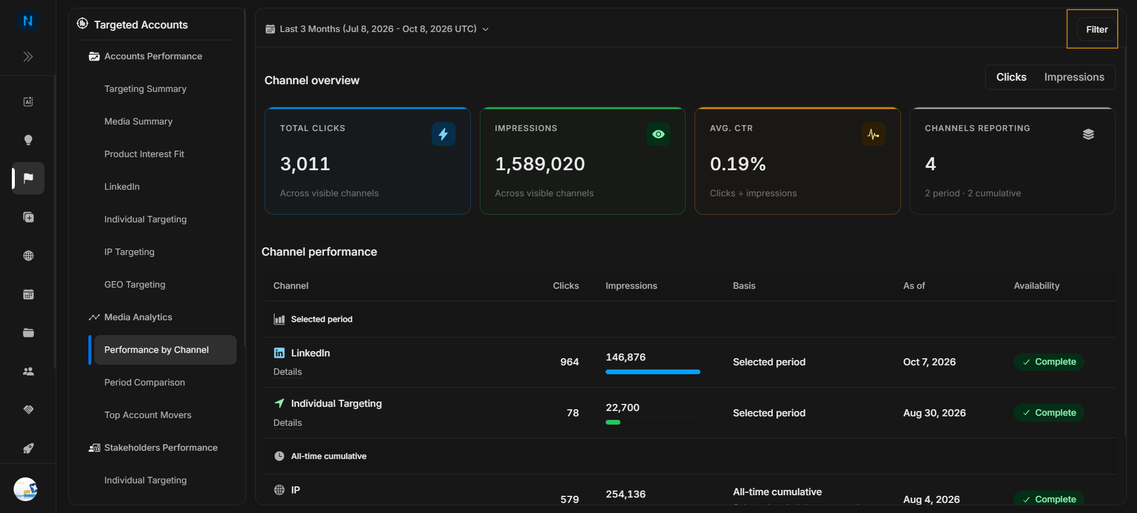The height and width of the screenshot is (513, 1137).
Task: Open the user avatar profile
Action: [x=26, y=489]
